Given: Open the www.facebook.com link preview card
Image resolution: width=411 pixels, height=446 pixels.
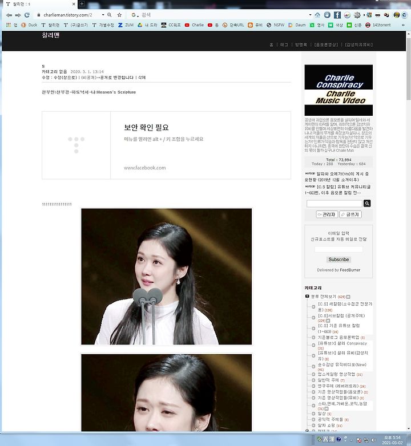Looking at the screenshot, I should (x=166, y=145).
